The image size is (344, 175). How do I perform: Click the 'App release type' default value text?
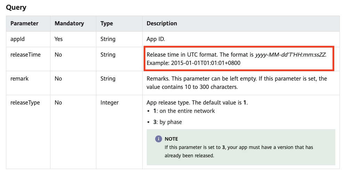pyautogui.click(x=197, y=102)
